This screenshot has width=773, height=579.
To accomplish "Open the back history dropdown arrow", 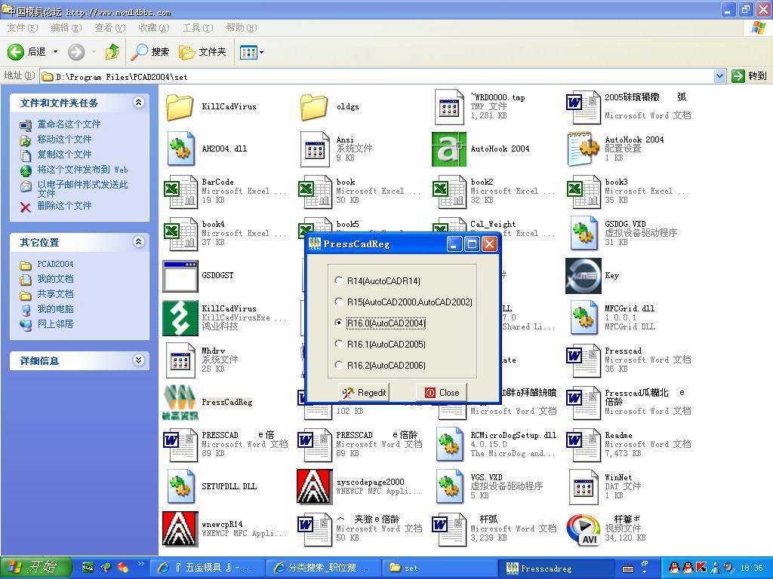I will [55, 52].
